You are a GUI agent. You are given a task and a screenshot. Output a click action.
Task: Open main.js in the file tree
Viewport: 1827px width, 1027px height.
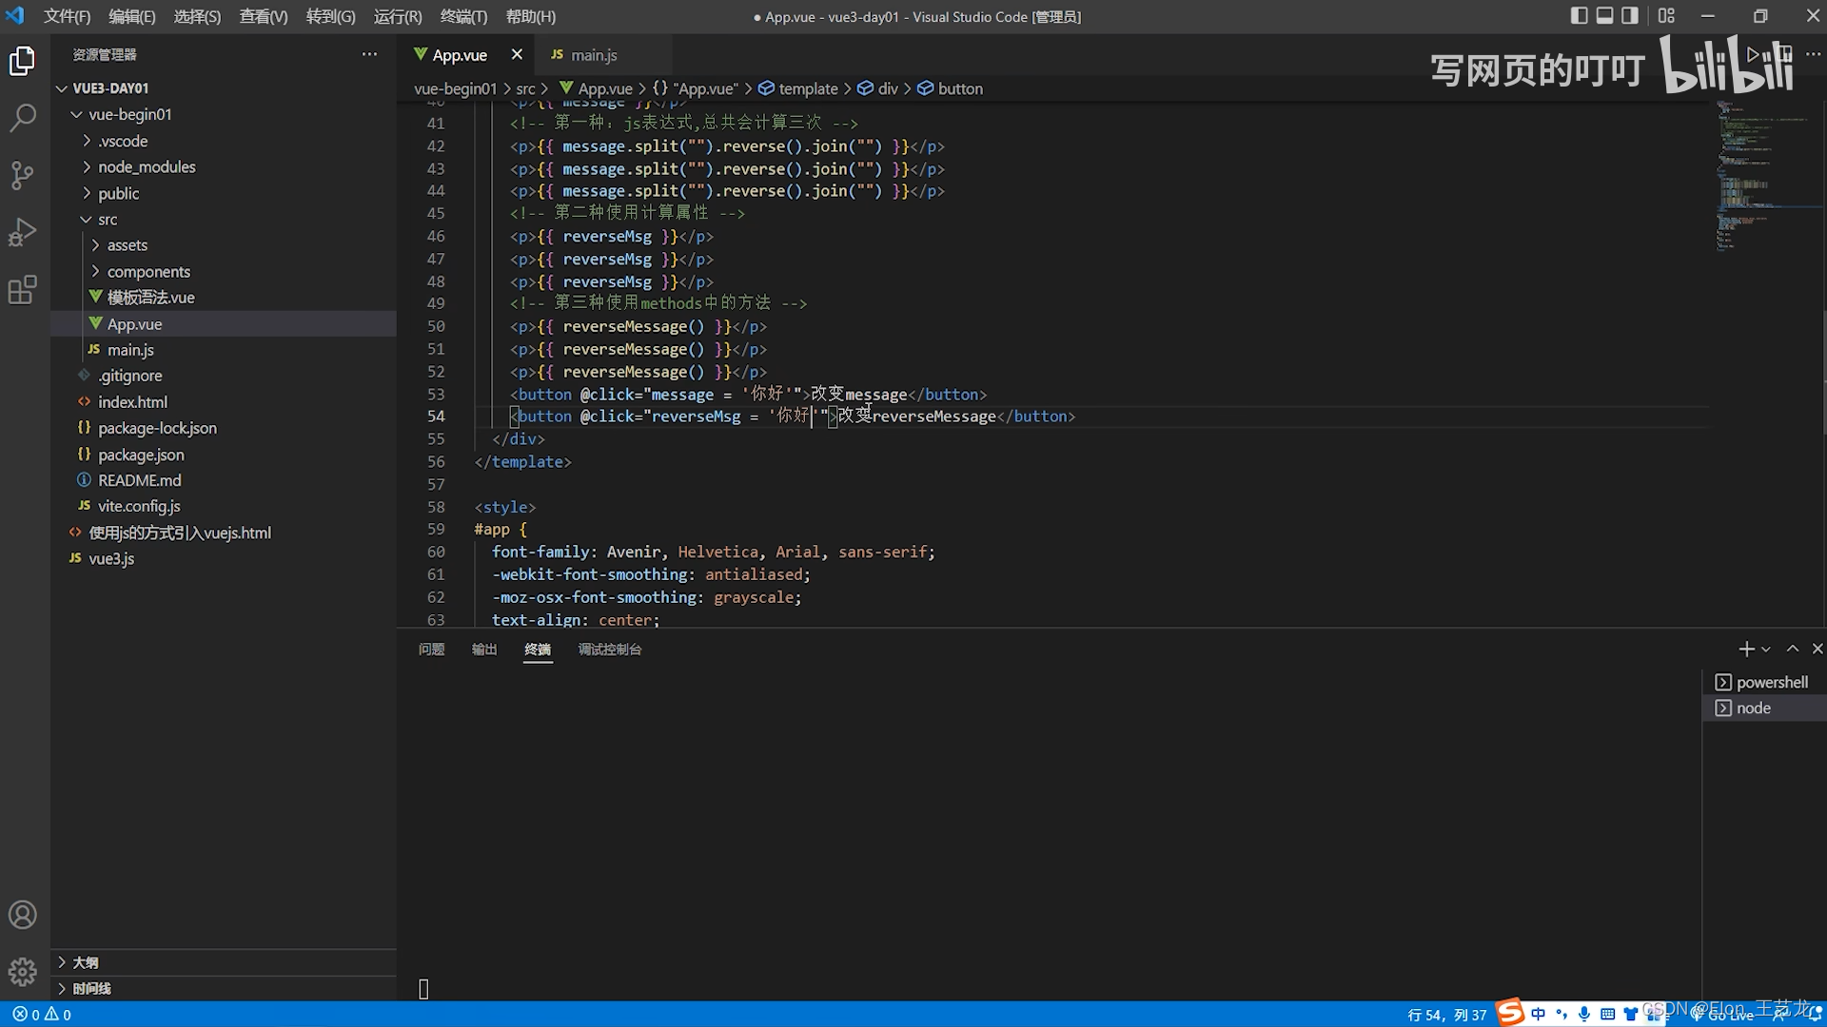tap(224, 350)
